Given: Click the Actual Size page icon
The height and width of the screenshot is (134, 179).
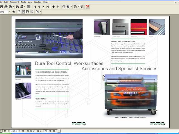Looking at the screenshot, I should tap(19, 12).
